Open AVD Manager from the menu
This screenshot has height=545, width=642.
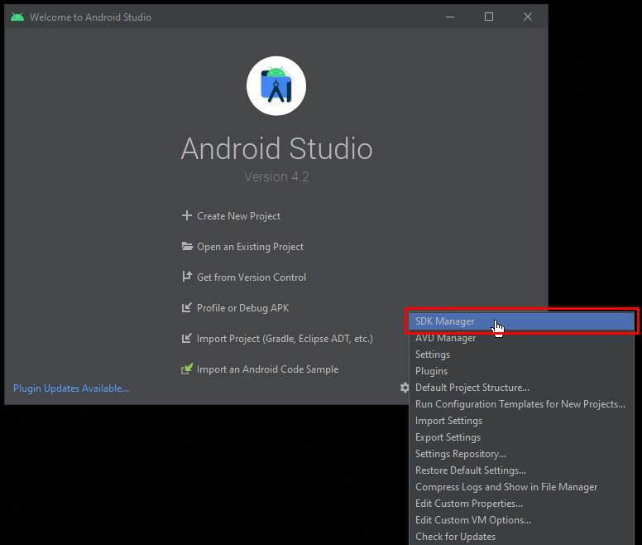point(521,338)
